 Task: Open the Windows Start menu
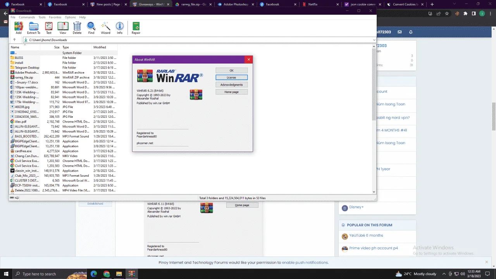(7, 274)
